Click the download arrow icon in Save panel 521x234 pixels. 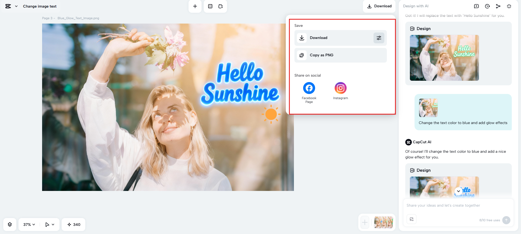302,38
